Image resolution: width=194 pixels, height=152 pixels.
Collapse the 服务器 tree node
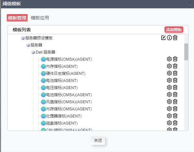point(28,45)
